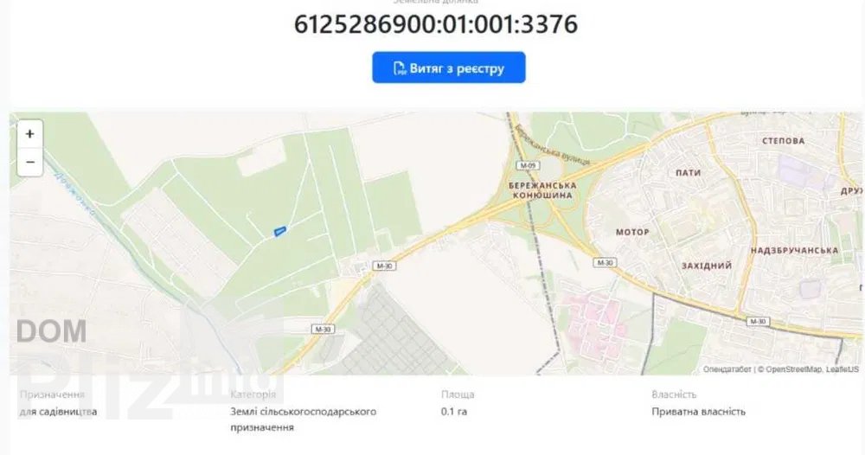Click the Степова district label on map
This screenshot has width=865, height=455.
click(783, 141)
